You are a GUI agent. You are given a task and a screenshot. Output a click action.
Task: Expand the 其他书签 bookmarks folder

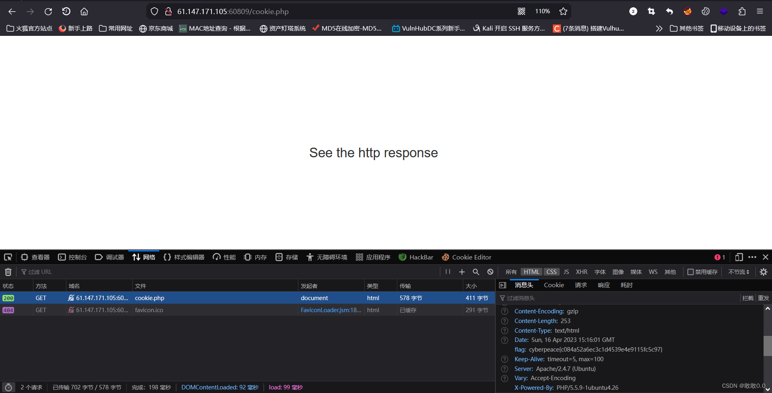point(686,28)
